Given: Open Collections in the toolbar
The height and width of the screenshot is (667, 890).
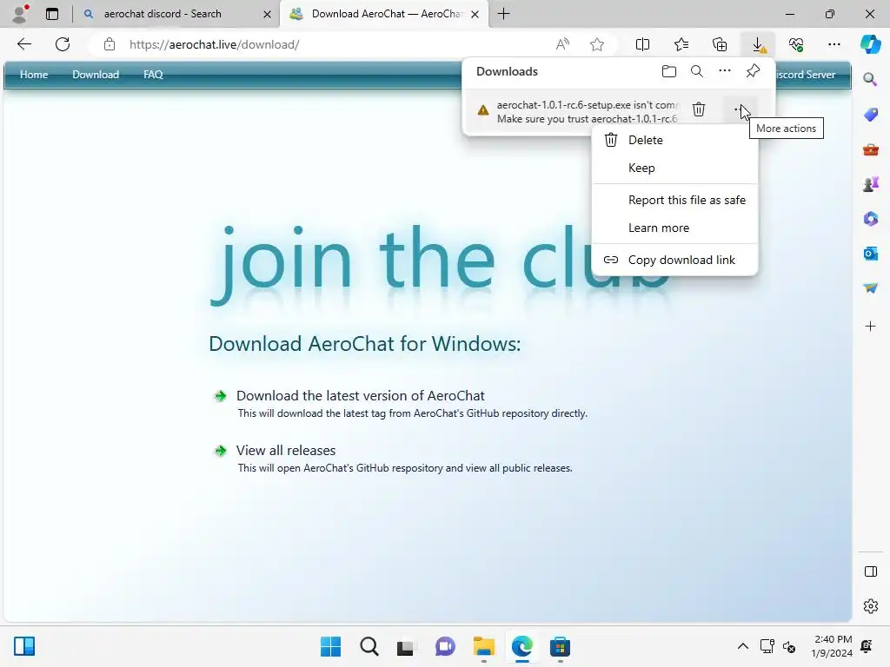Looking at the screenshot, I should coord(720,44).
